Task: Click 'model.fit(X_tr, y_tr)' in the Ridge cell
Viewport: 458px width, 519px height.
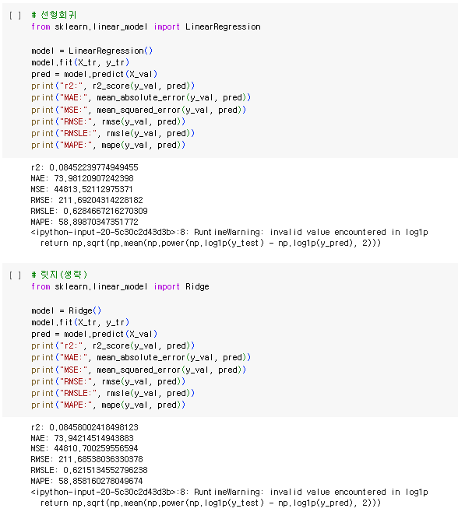Action: click(80, 322)
